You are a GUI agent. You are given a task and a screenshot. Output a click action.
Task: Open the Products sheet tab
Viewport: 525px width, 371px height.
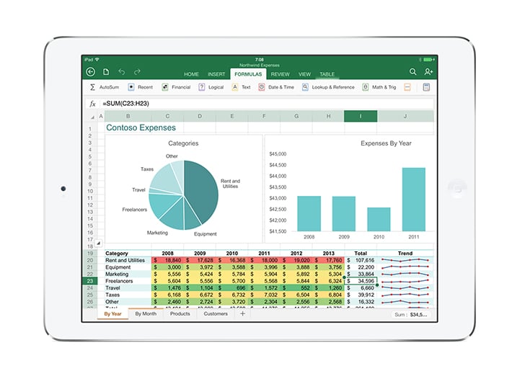pyautogui.click(x=180, y=314)
